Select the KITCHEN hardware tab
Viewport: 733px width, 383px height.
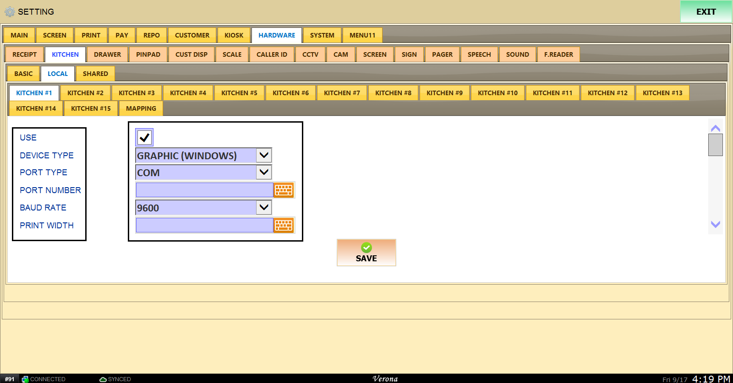click(65, 54)
